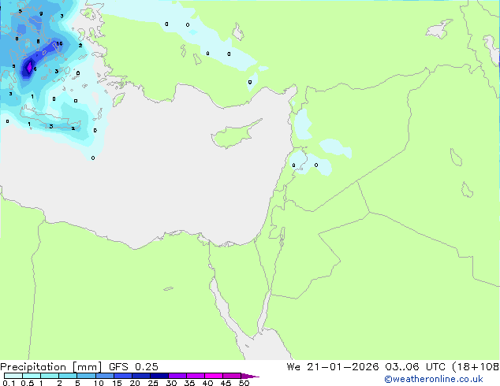This screenshot has width=500, height=386.
Task: Click the "0.1" legend scale label
Action: tap(9, 383)
